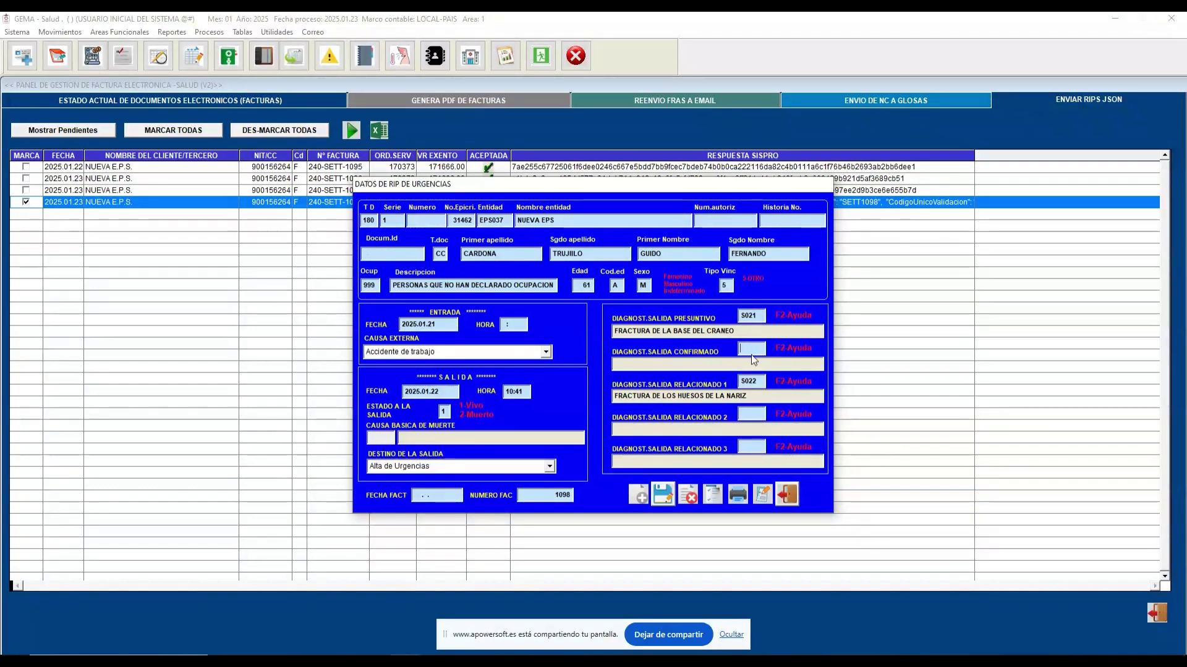Check MARCA box for the second row dated 2025.01.23

click(x=26, y=178)
